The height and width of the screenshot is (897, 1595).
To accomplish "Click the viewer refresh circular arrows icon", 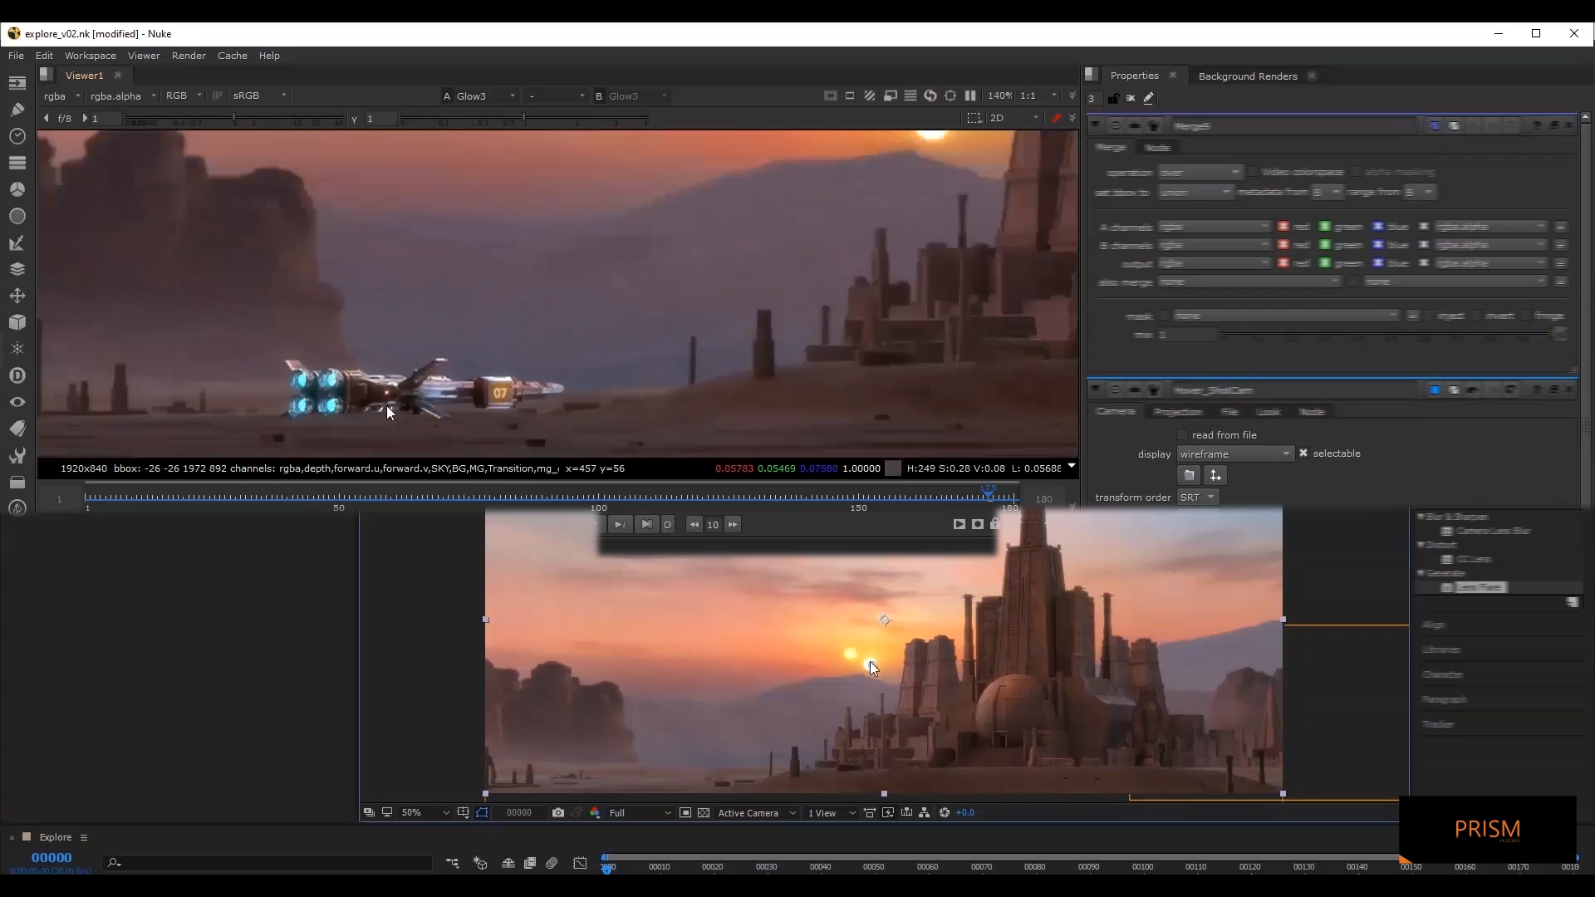I will click(930, 96).
